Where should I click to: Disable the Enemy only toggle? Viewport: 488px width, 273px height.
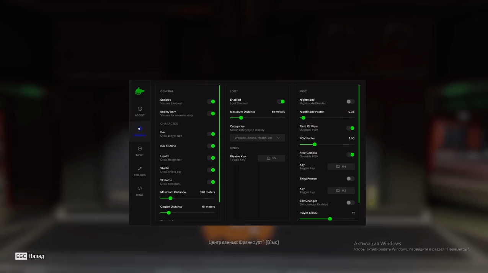pos(211,114)
